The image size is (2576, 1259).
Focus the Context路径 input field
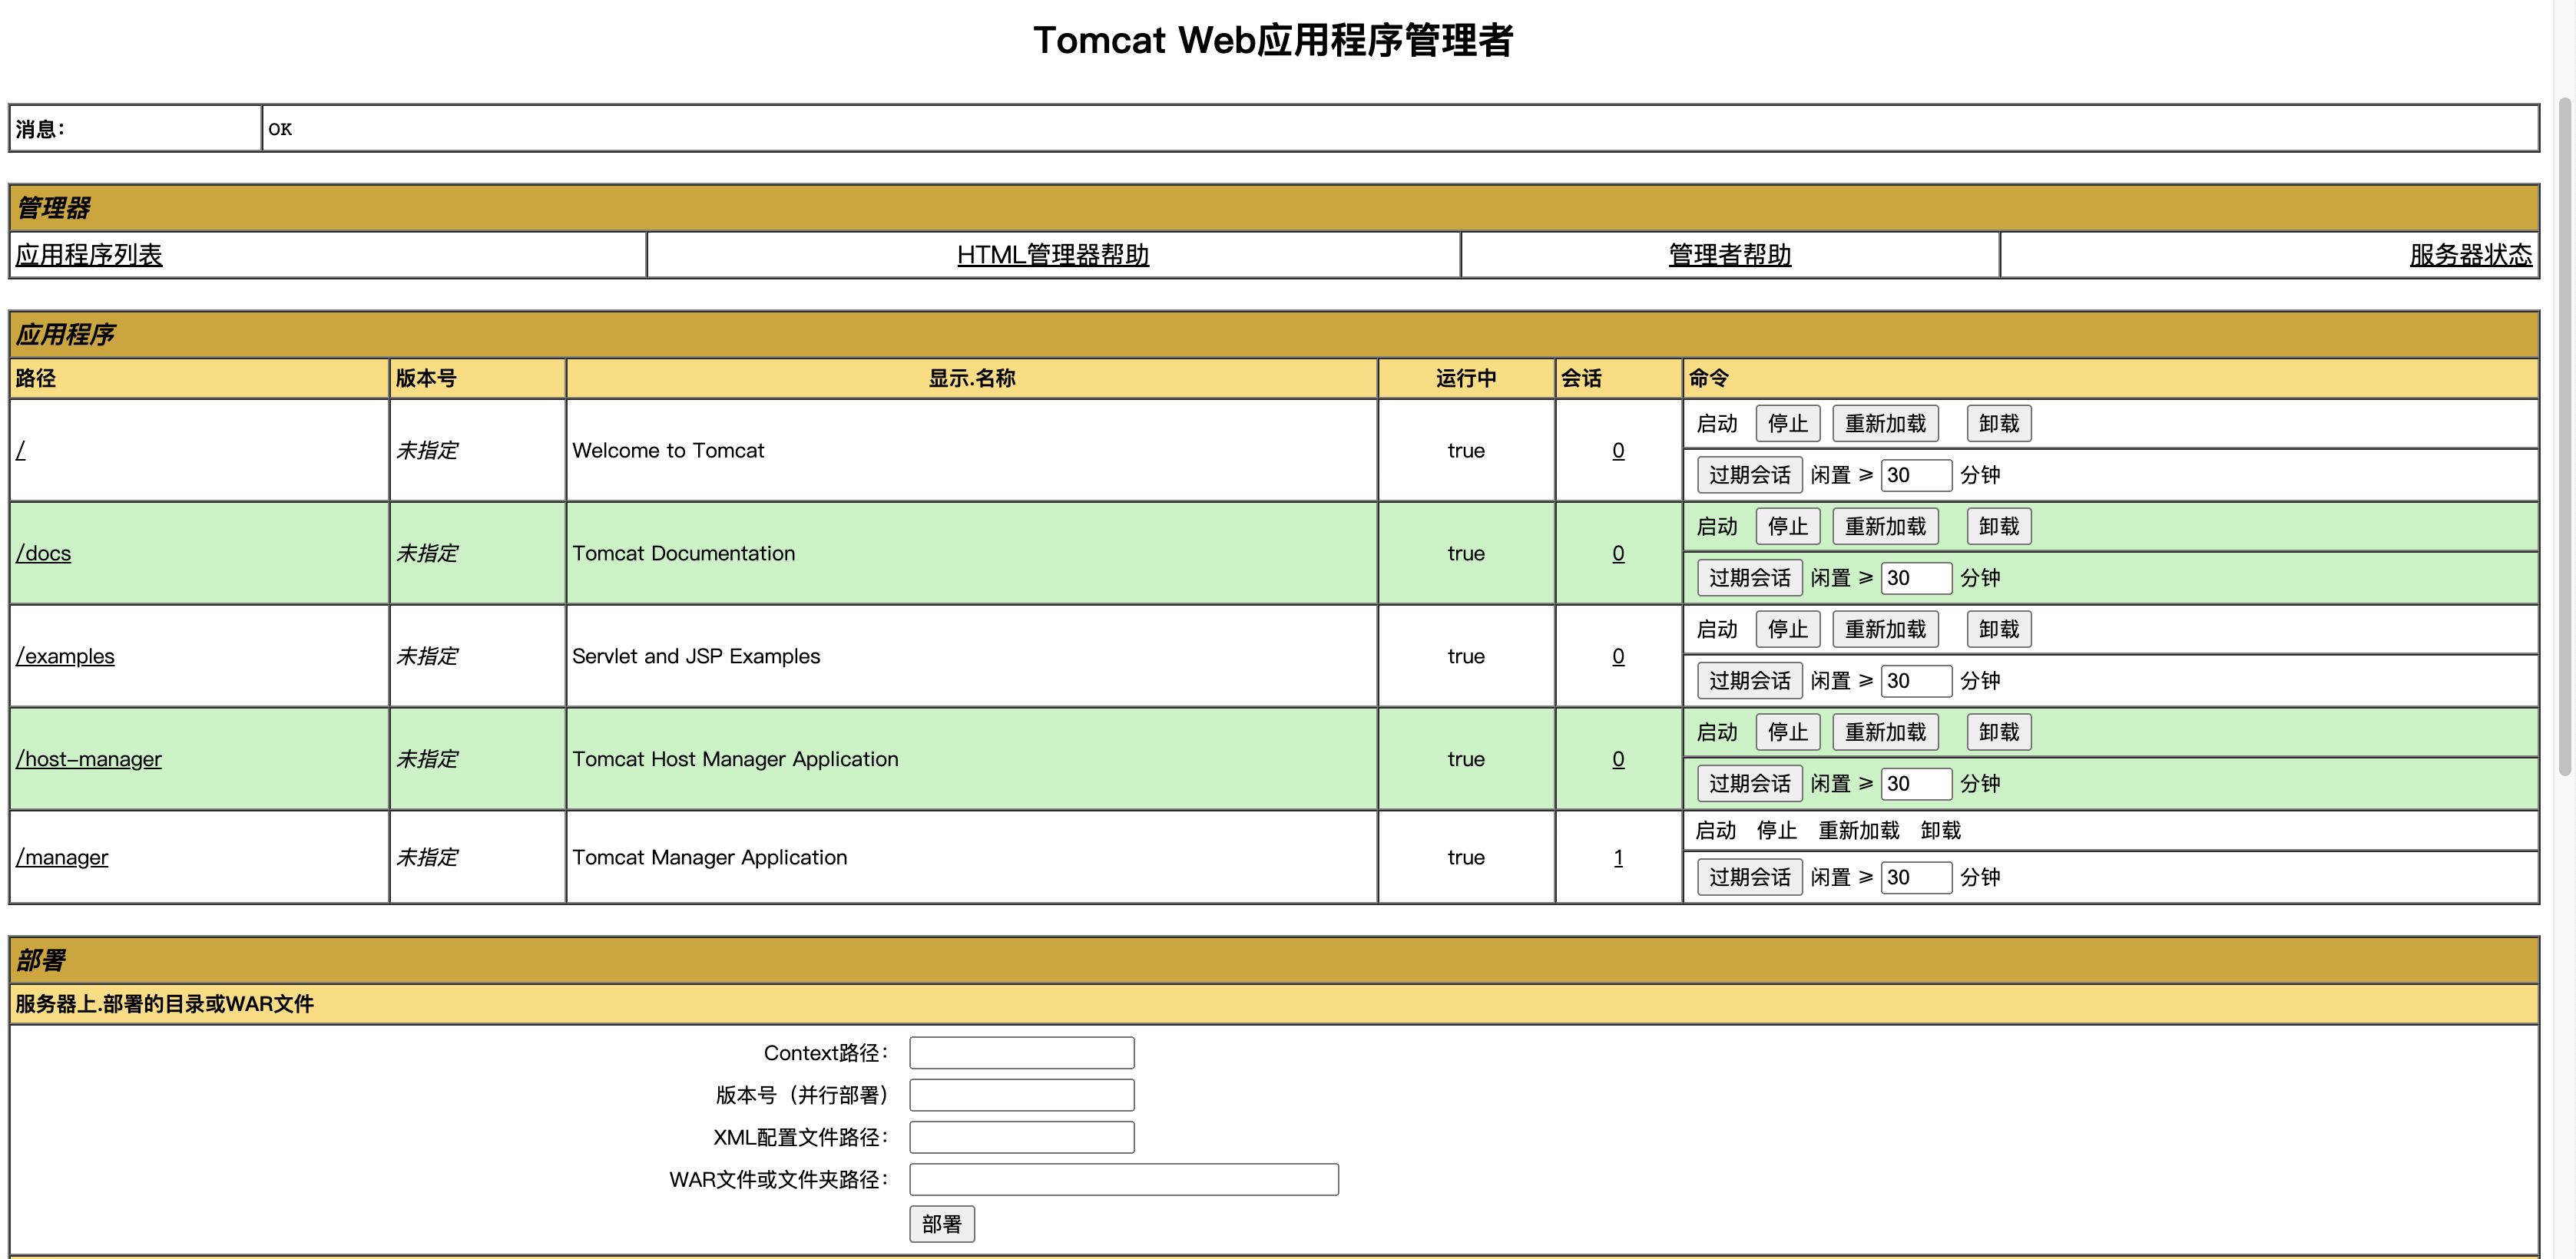tap(1021, 1053)
